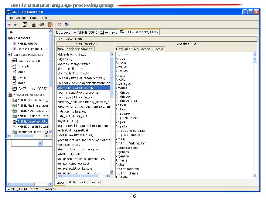Open the combo box dropdown in lower-left panel

[x=40, y=143]
